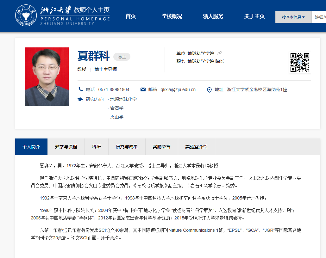The image size is (326, 258).
Task: Click the link icon next to 地球科学学院
Action: coord(219,53)
